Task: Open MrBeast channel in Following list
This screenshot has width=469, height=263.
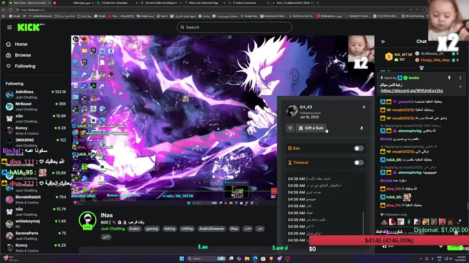Action: coord(36,106)
